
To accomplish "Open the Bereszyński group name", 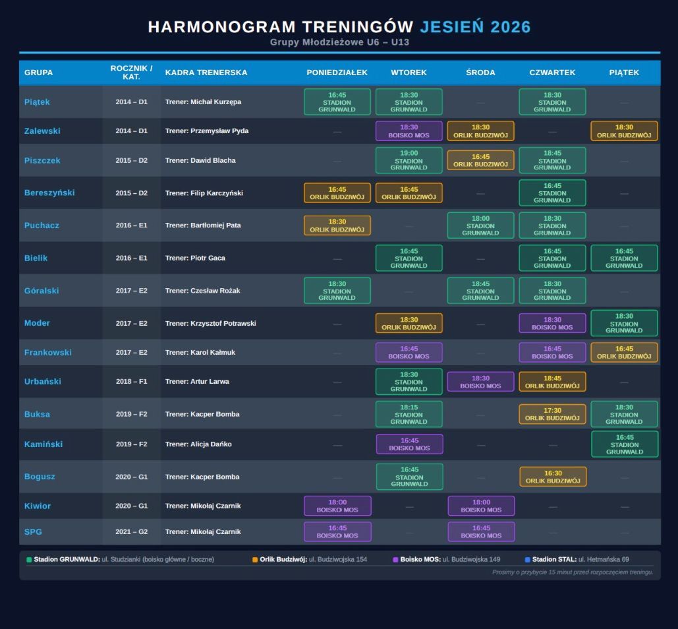I will [x=49, y=193].
